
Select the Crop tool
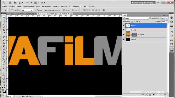coord(4,30)
